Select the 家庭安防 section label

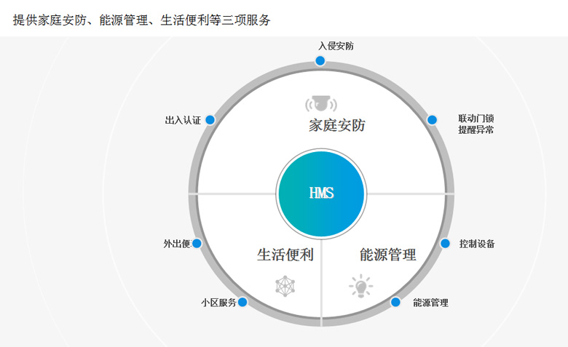tap(337, 125)
